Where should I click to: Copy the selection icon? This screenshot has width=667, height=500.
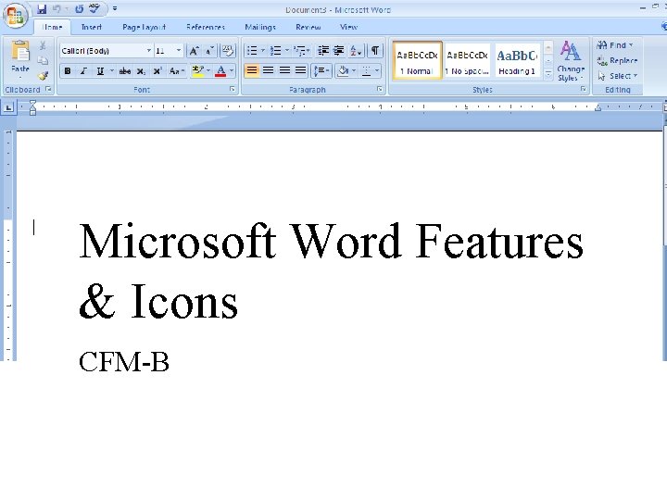(43, 60)
